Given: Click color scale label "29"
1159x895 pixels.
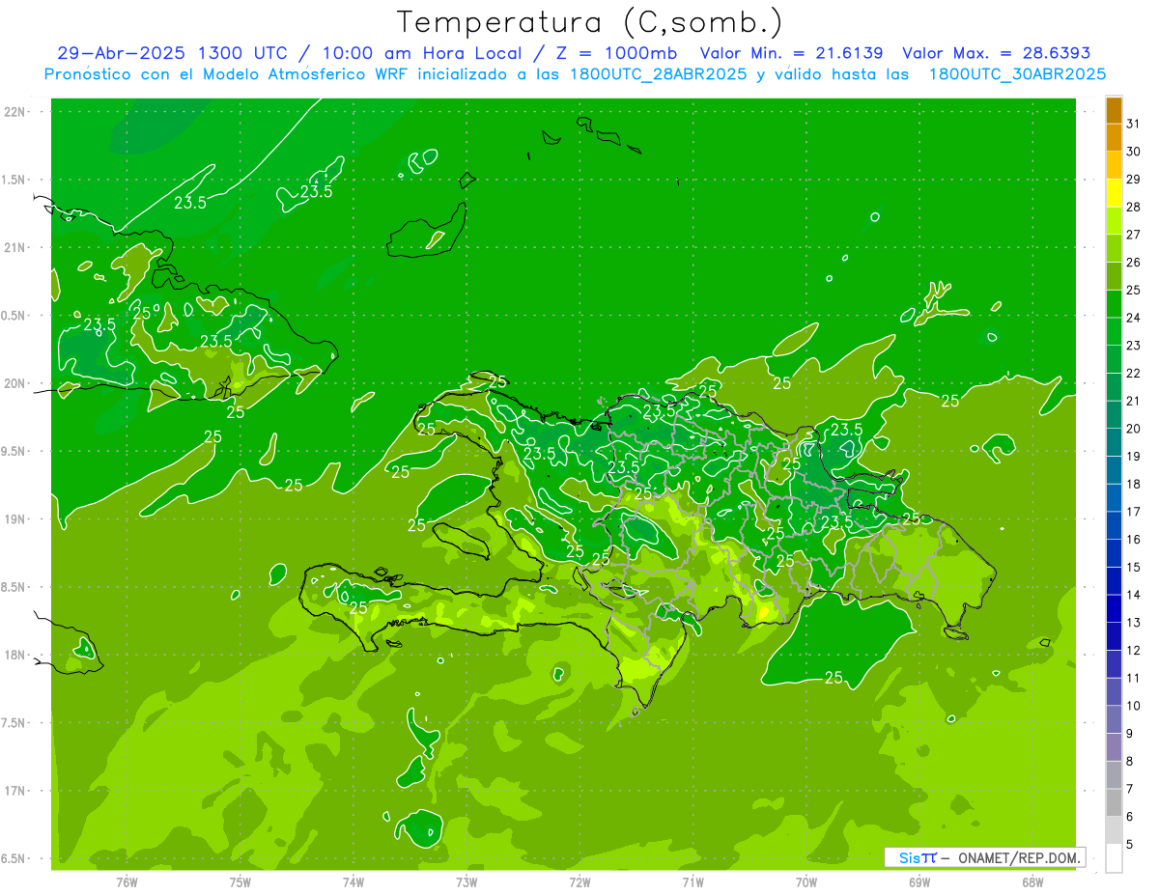Looking at the screenshot, I should click(x=1133, y=179).
